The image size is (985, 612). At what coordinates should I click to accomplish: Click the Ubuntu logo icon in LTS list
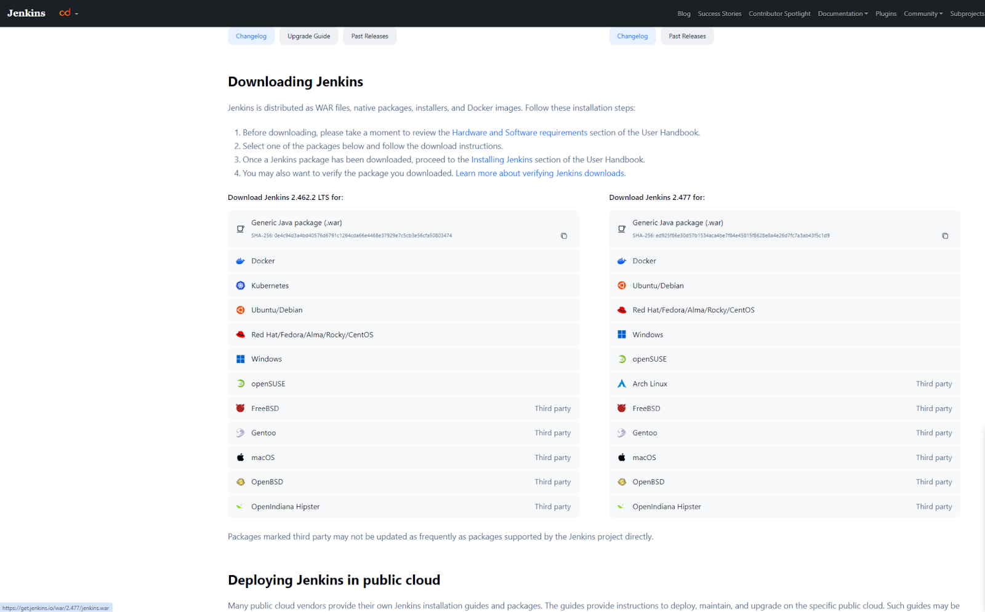point(241,310)
